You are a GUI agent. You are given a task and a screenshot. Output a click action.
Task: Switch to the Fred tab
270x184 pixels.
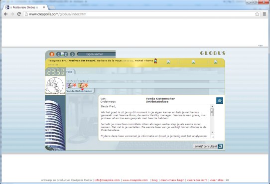click(x=70, y=72)
